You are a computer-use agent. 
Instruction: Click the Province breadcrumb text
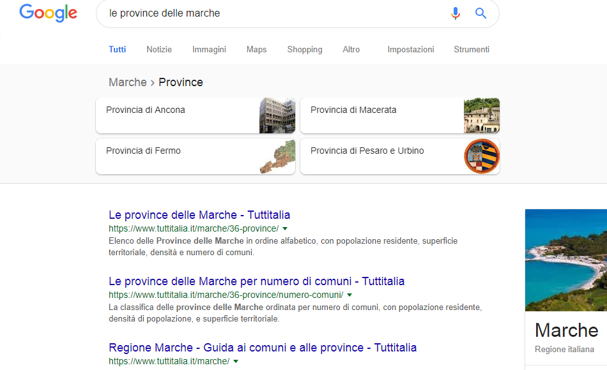[181, 82]
